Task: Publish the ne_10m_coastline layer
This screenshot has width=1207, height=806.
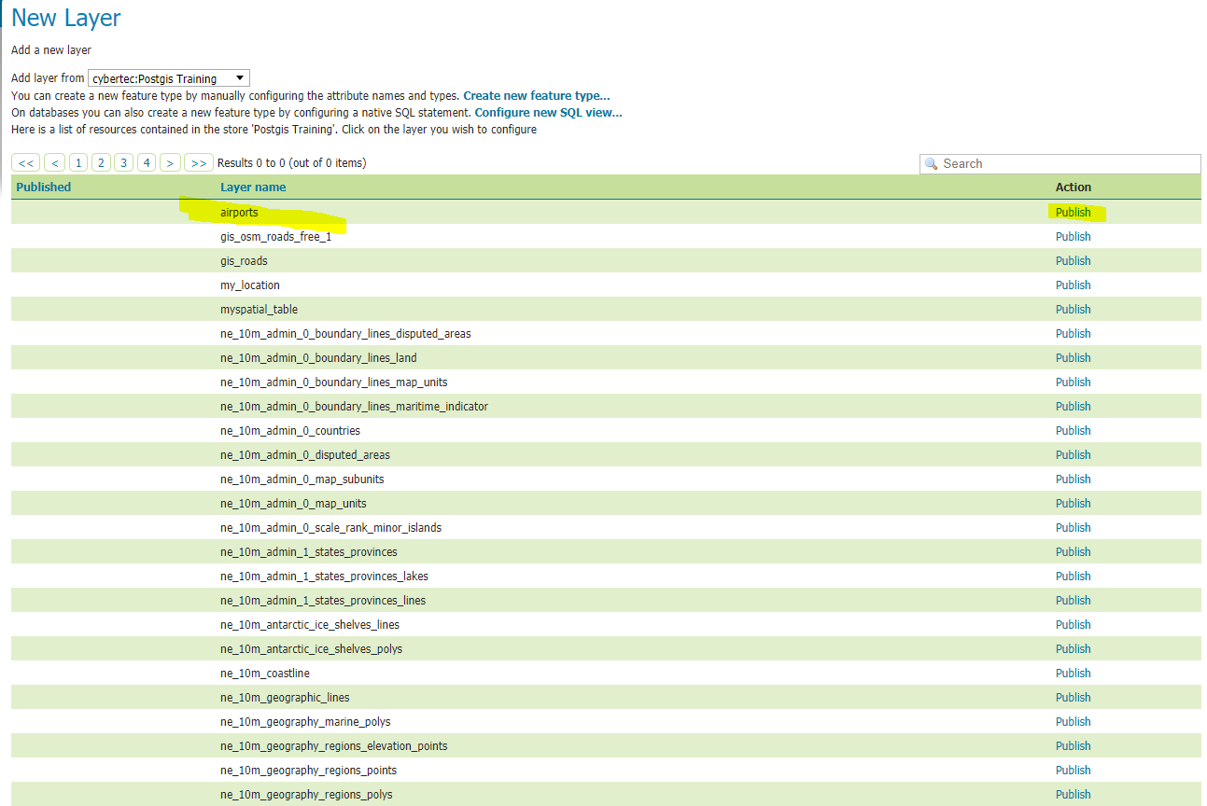Action: tap(1073, 674)
